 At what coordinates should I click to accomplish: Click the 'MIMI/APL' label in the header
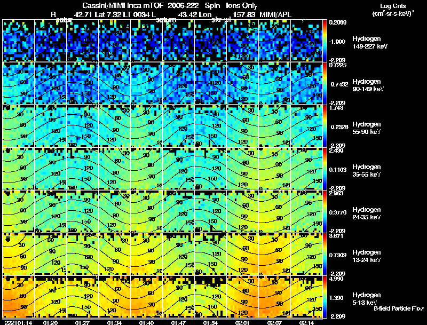tap(275, 14)
